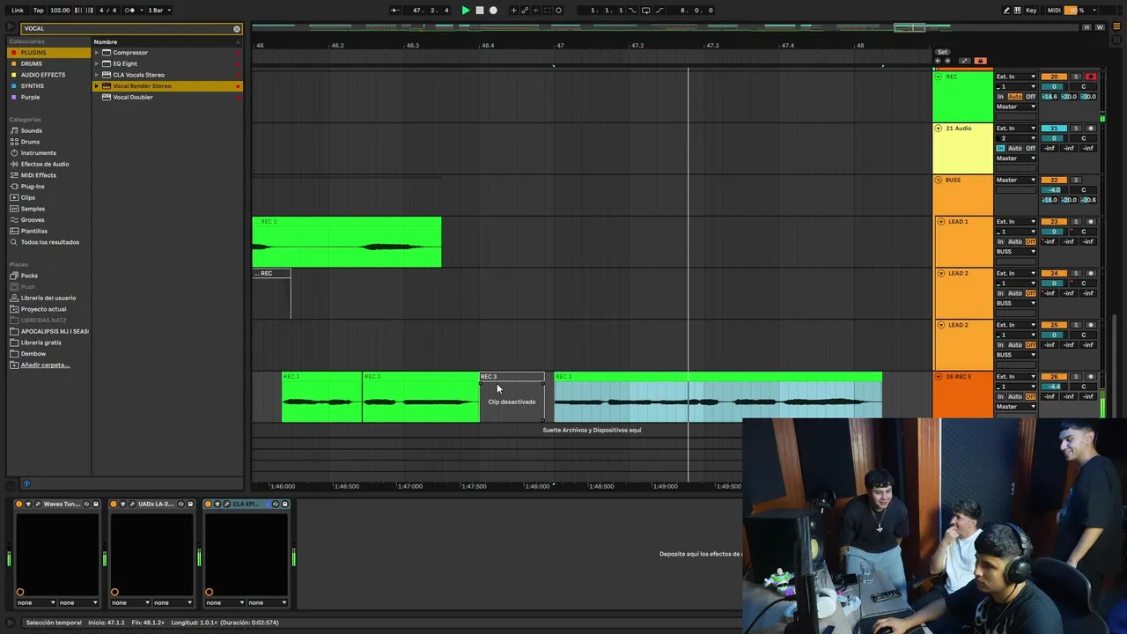This screenshot has width=1127, height=634.
Task: Start playback with the green Play button
Action: click(x=466, y=11)
